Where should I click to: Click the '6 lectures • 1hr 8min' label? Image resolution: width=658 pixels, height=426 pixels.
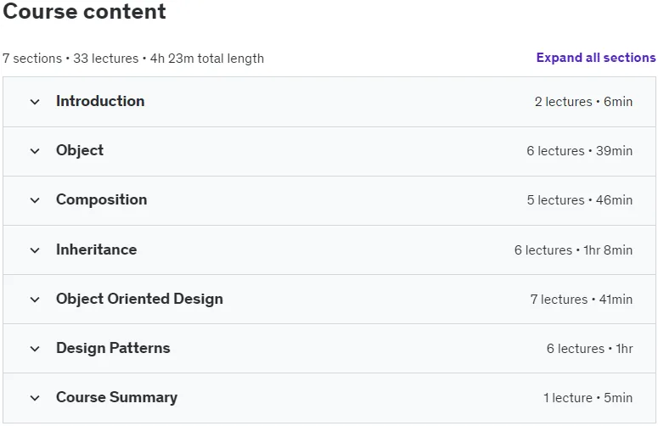(573, 249)
